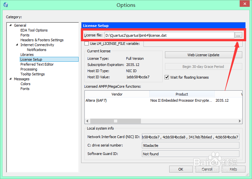Open Preferred Text Editor category
The width and height of the screenshot is (252, 179).
(x=37, y=64)
